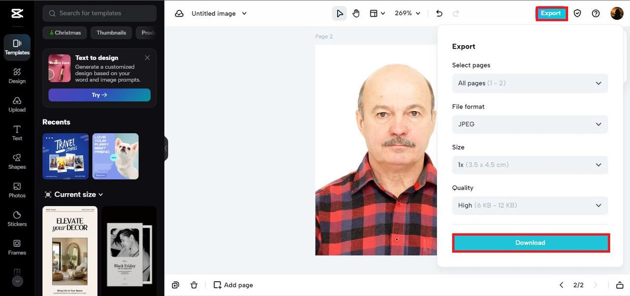This screenshot has width=630, height=296.
Task: Expand the Select pages dropdown
Action: pos(530,83)
